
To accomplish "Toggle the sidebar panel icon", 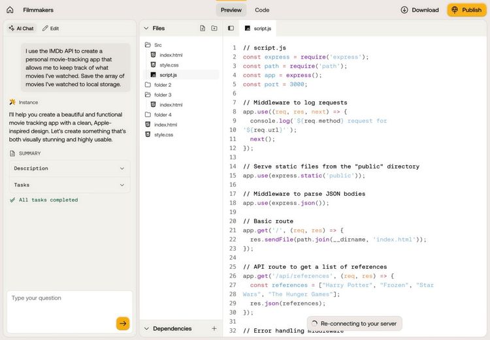I will (231, 28).
